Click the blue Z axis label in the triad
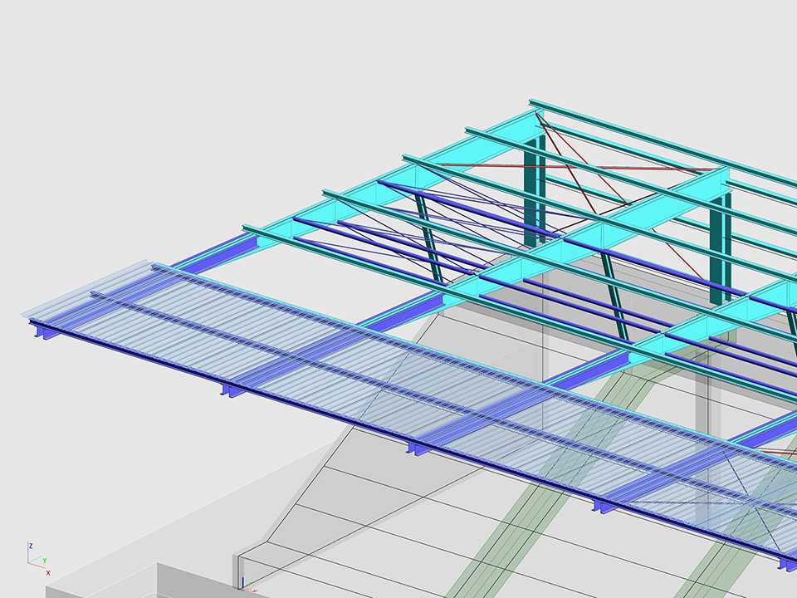 tap(31, 546)
